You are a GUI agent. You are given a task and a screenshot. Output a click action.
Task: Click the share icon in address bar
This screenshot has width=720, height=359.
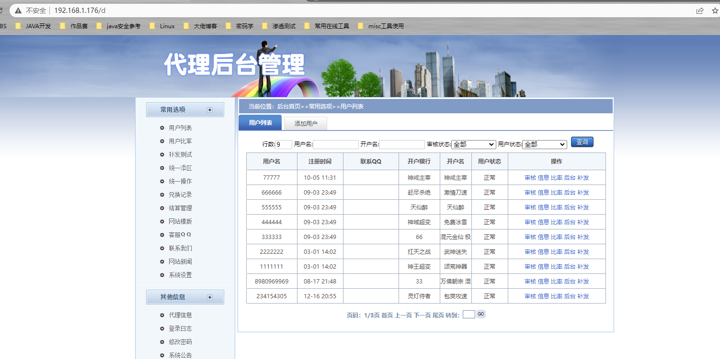tap(700, 11)
